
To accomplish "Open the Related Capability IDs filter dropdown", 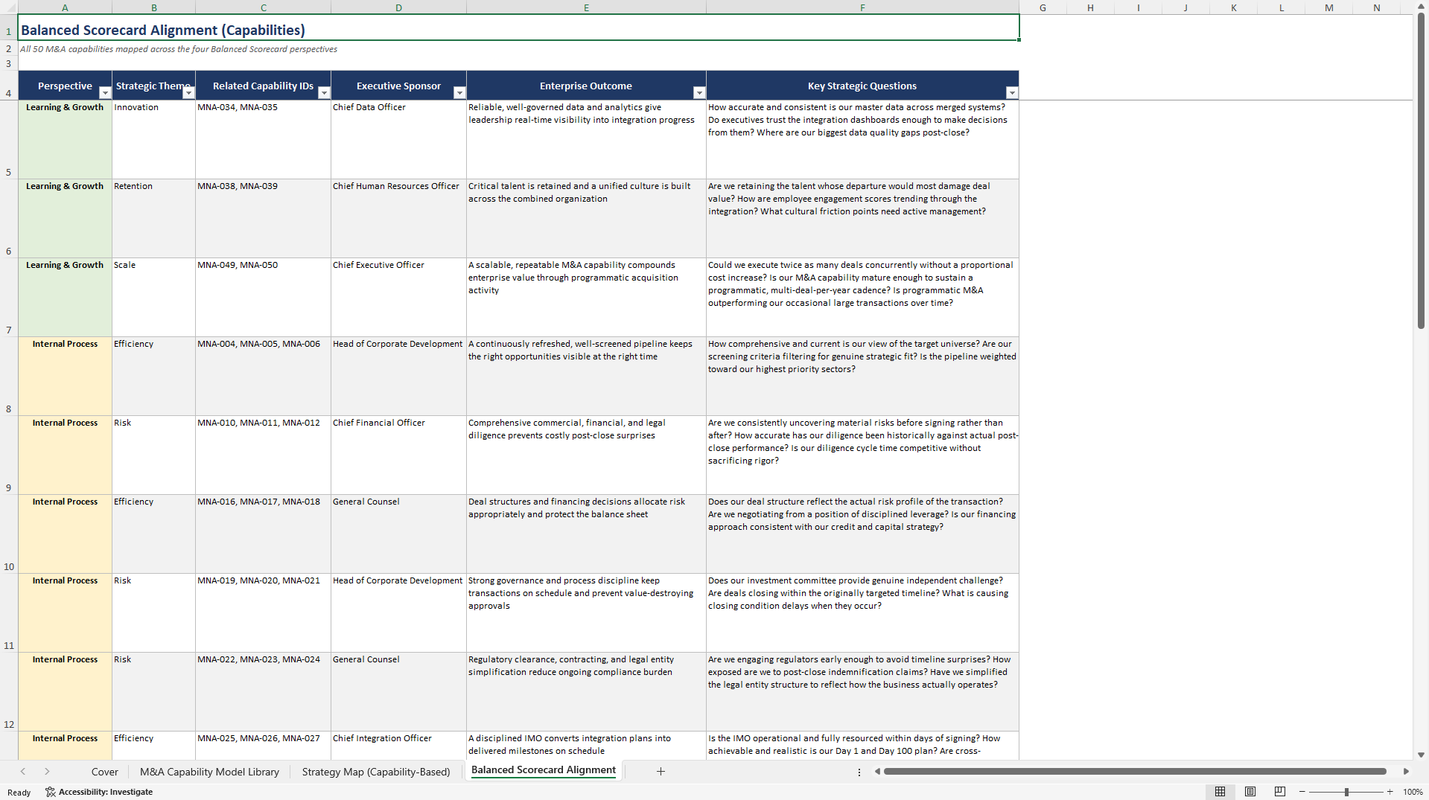I will [x=324, y=93].
